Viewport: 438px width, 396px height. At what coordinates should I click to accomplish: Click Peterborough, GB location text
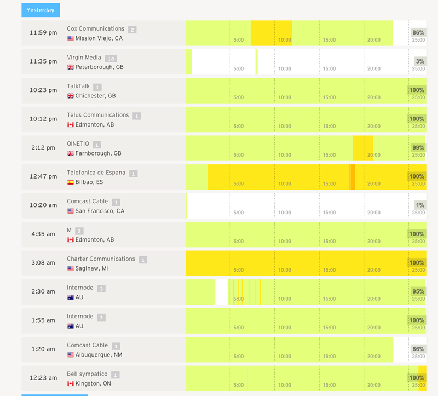(100, 67)
